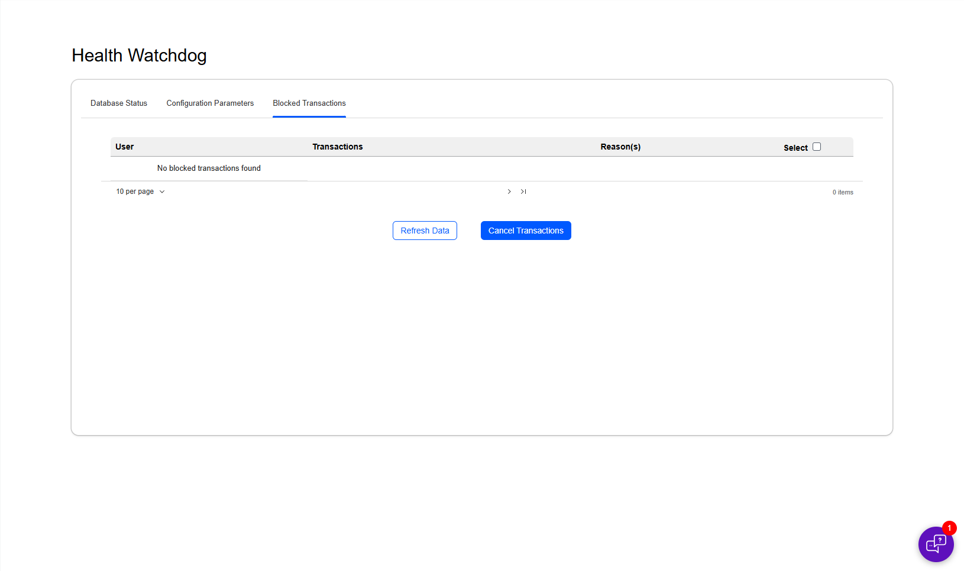Switch to the Database Status tab
The image size is (964, 571).
click(x=119, y=103)
